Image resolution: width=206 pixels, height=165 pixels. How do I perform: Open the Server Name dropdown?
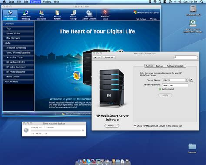186,80
